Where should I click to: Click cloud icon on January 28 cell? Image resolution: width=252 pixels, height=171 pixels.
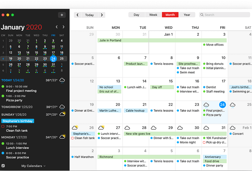[x=127, y=128]
